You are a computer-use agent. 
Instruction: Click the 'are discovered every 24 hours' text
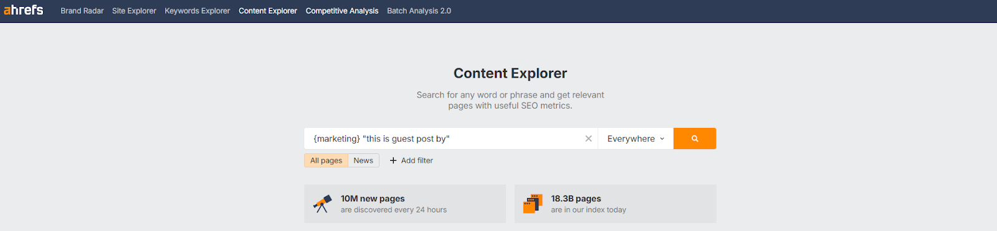(394, 210)
